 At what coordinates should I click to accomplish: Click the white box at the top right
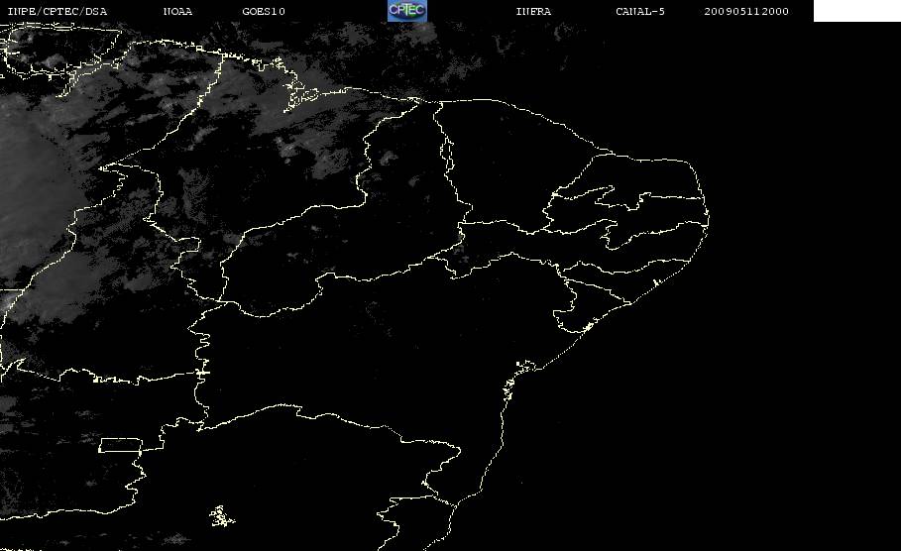857,10
